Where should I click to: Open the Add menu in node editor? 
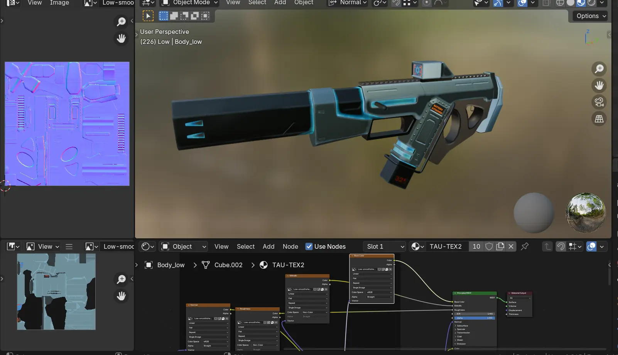click(268, 246)
